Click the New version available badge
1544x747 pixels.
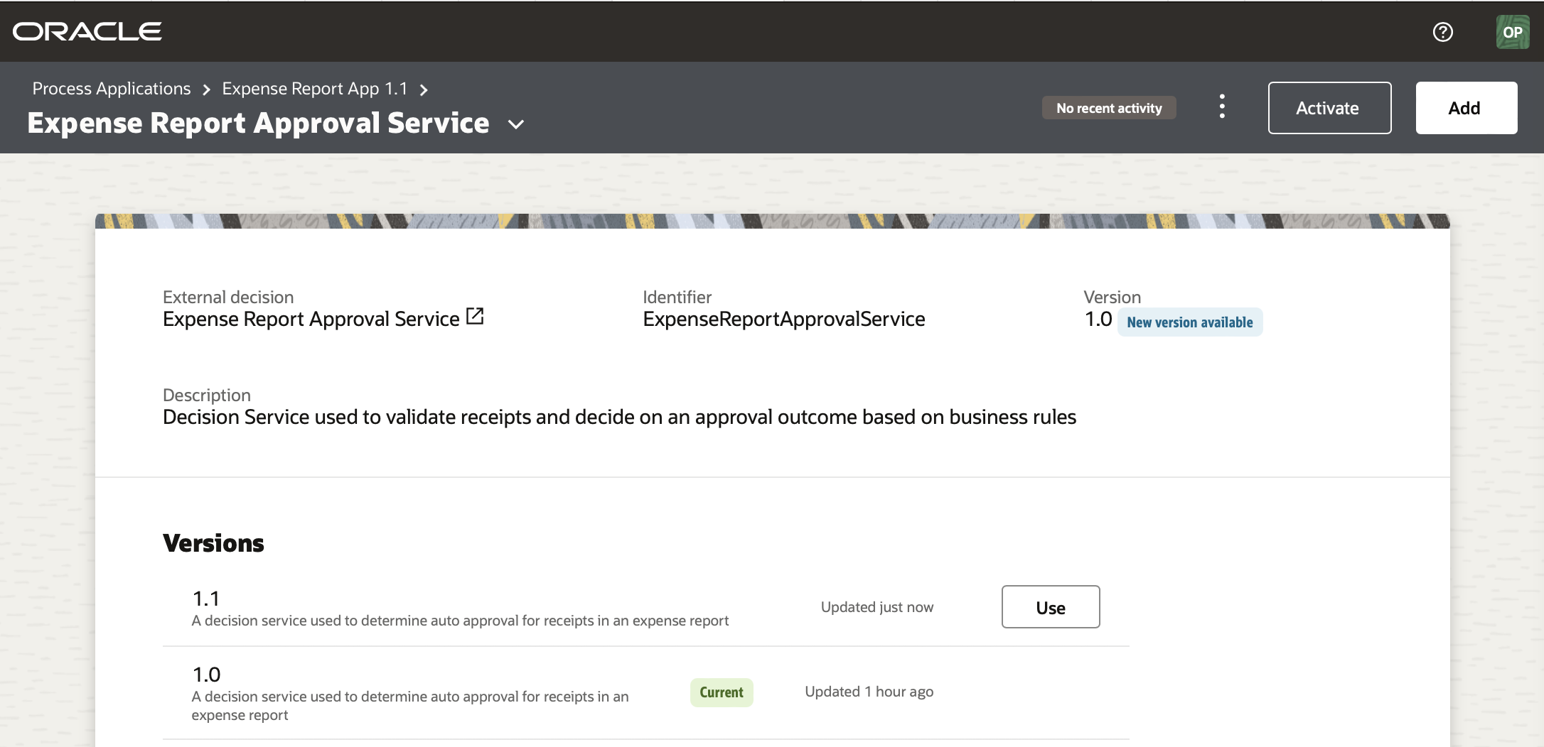(1190, 322)
